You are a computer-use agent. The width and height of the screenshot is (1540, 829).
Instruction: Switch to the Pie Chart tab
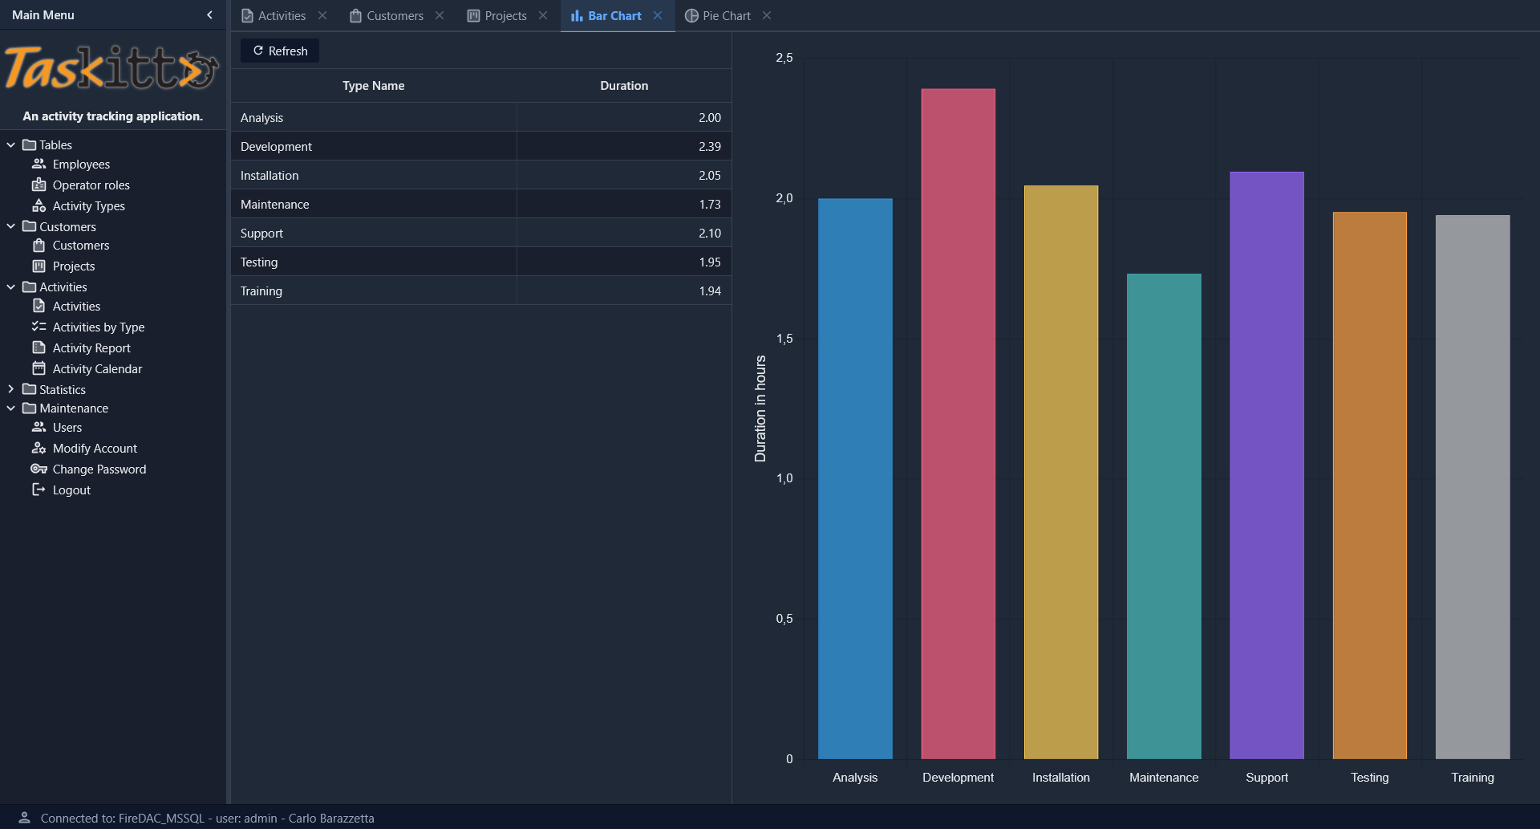724,15
